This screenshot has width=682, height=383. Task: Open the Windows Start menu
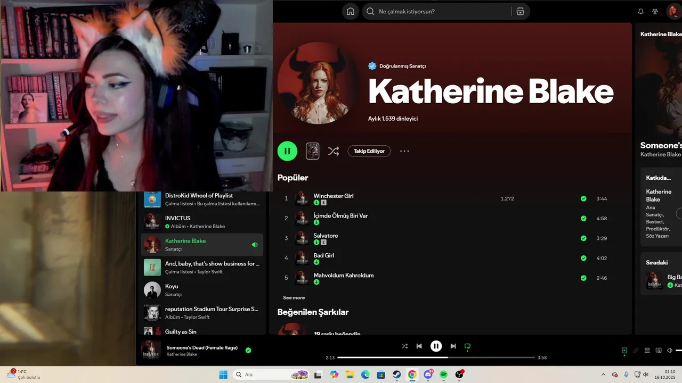[223, 374]
